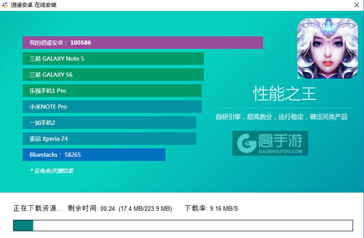Select the purple 100586 score bar
This screenshot has width=364, height=238.
point(143,42)
